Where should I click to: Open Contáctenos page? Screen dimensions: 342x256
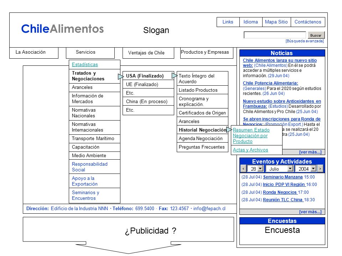pyautogui.click(x=308, y=22)
